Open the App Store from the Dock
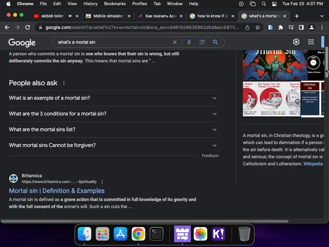Screen dimensions: 329x247 click(120, 234)
